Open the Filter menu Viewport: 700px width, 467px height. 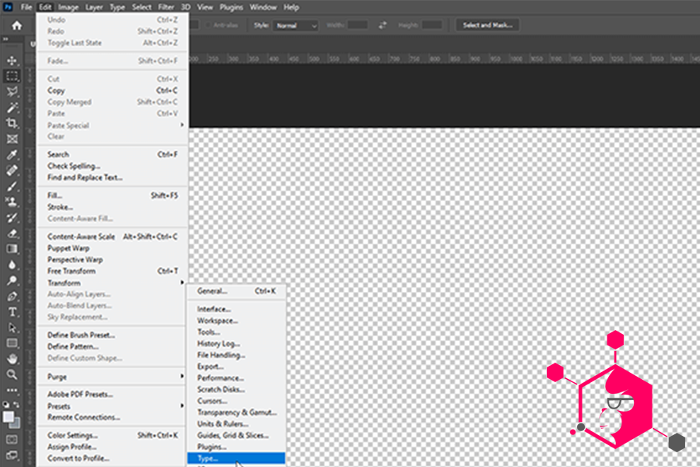click(x=166, y=7)
